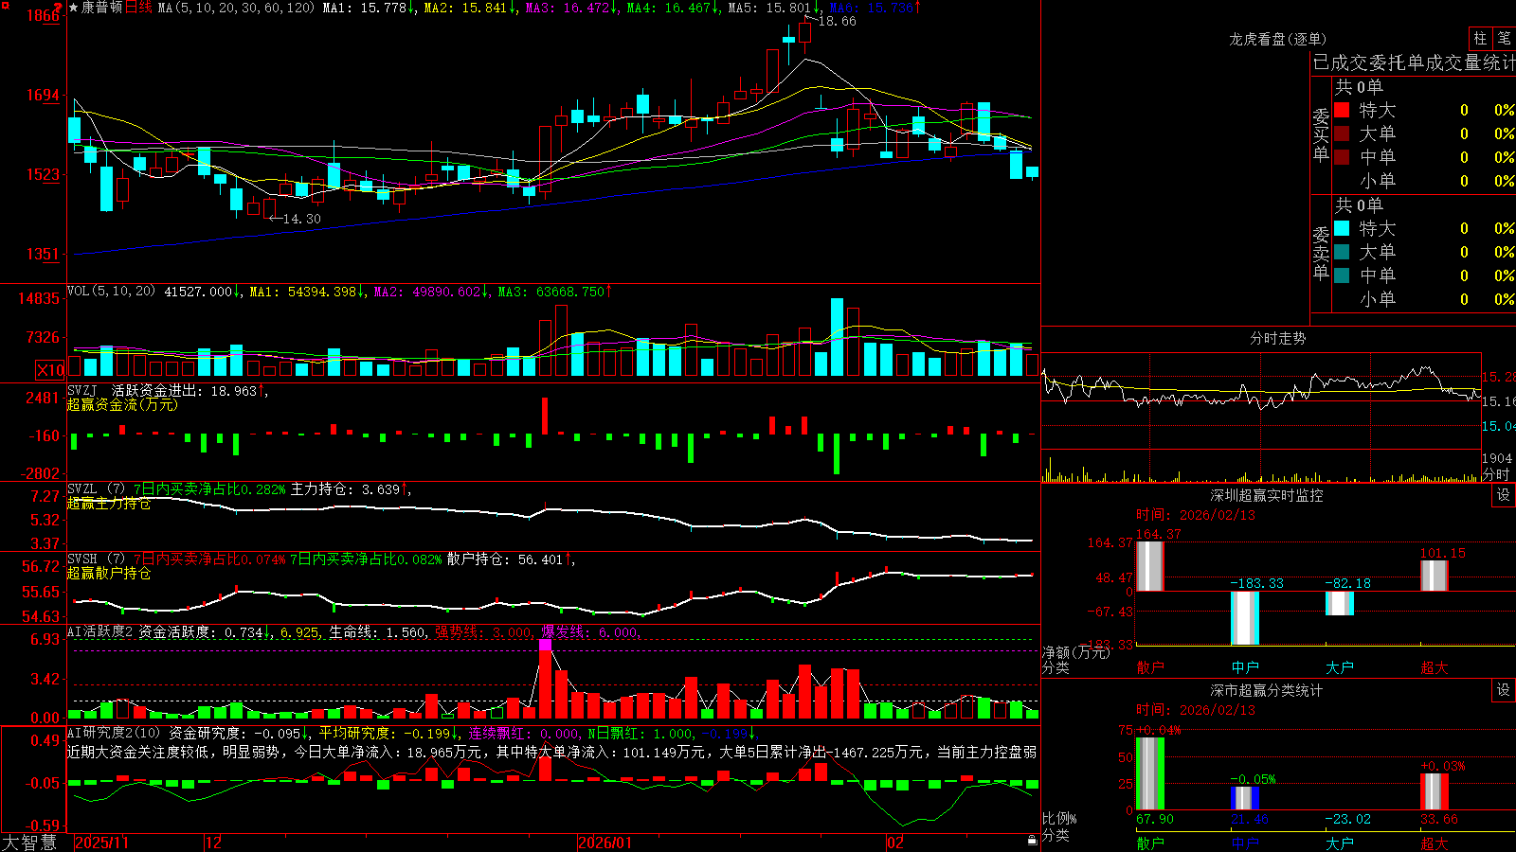Click the X10 volume scale marker

tap(50, 370)
